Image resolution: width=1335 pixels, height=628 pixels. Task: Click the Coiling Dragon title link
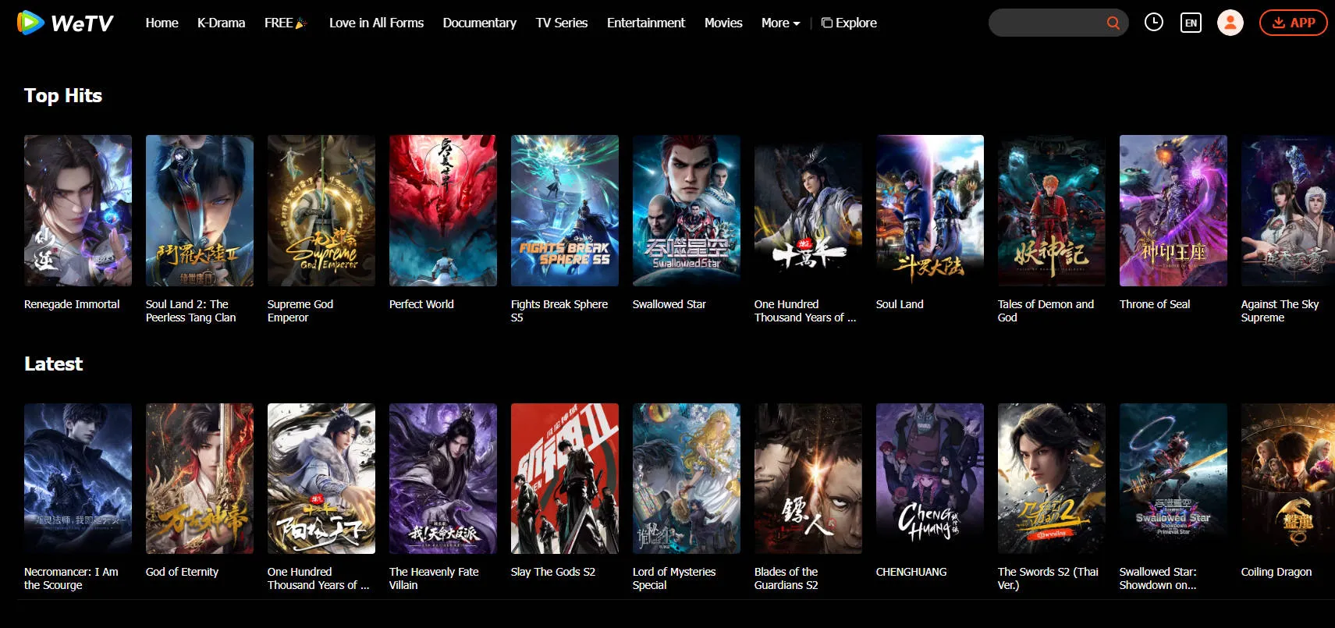point(1276,572)
